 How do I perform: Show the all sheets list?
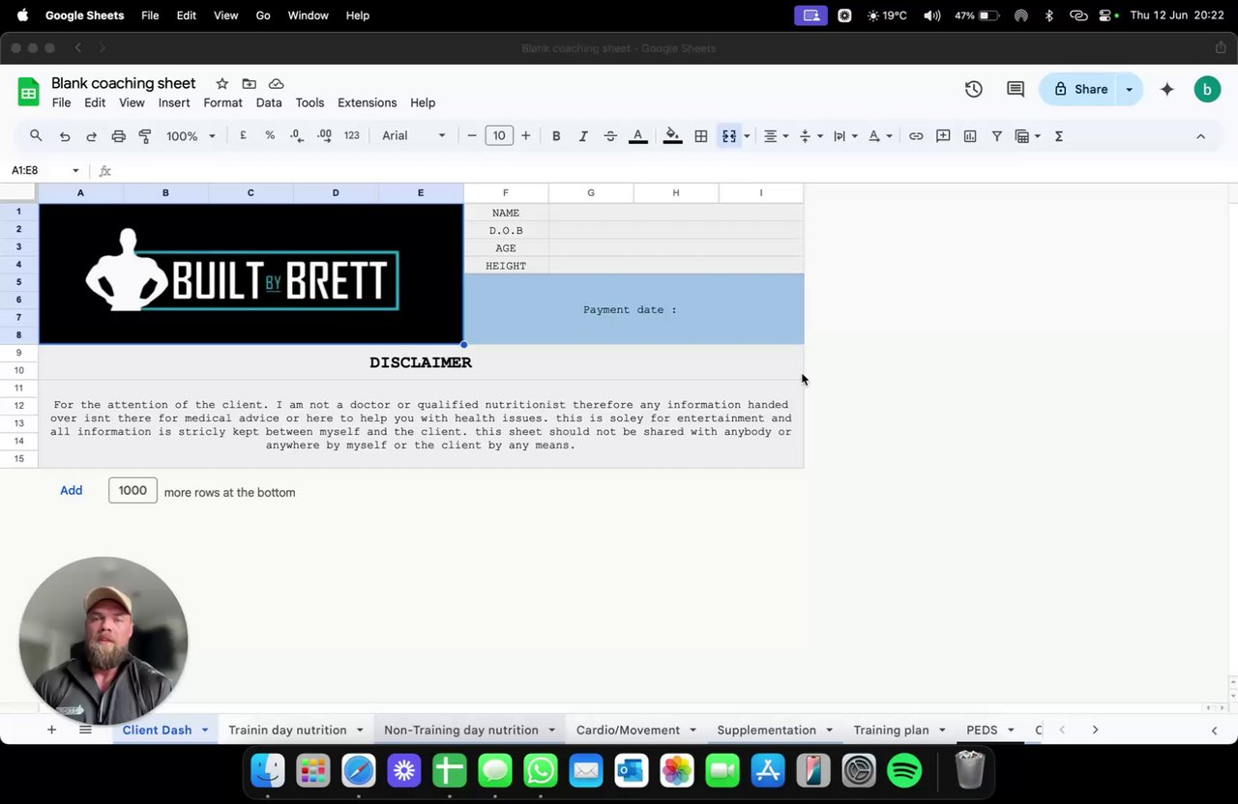point(85,730)
